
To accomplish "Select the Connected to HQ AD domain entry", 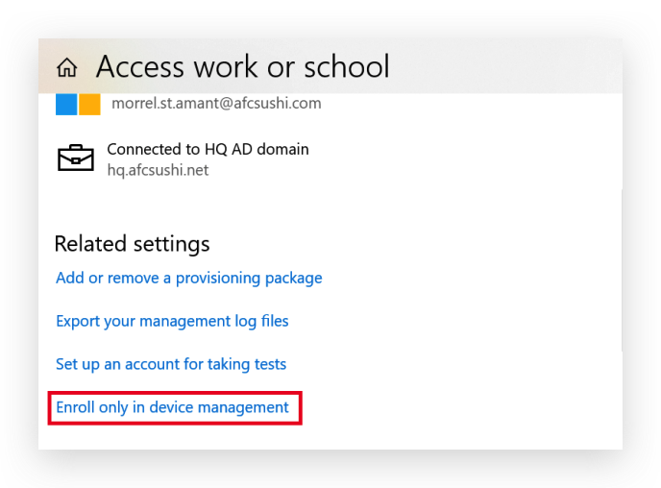I will click(x=184, y=159).
